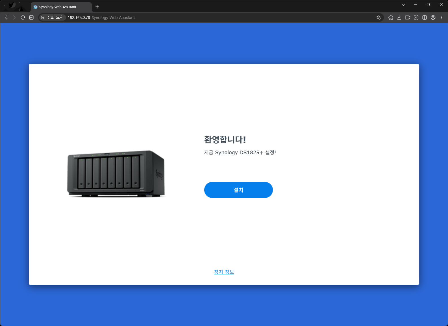448x326 pixels.
Task: Bookmark this page with the star icon
Action: tap(379, 17)
